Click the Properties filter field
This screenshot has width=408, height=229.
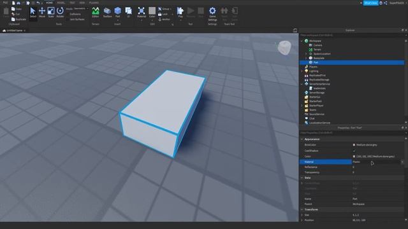pos(352,133)
